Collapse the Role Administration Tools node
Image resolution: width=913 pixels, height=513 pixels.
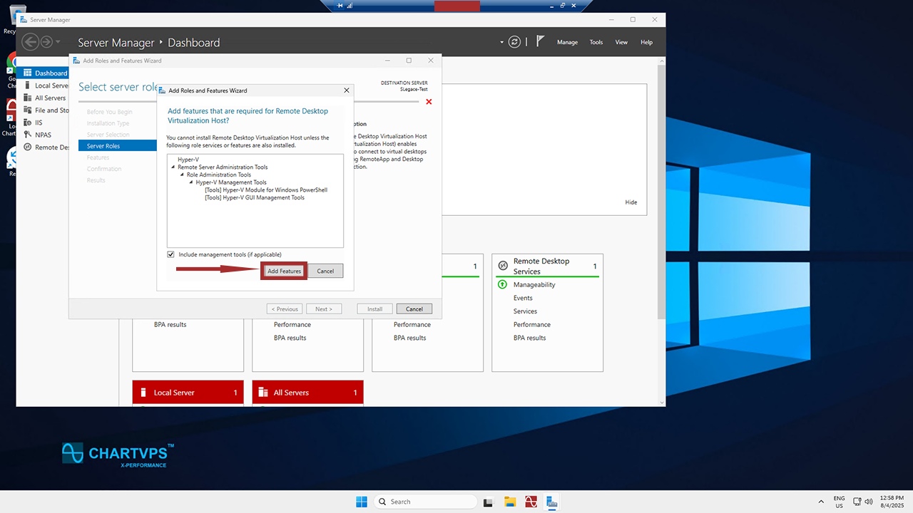183,175
